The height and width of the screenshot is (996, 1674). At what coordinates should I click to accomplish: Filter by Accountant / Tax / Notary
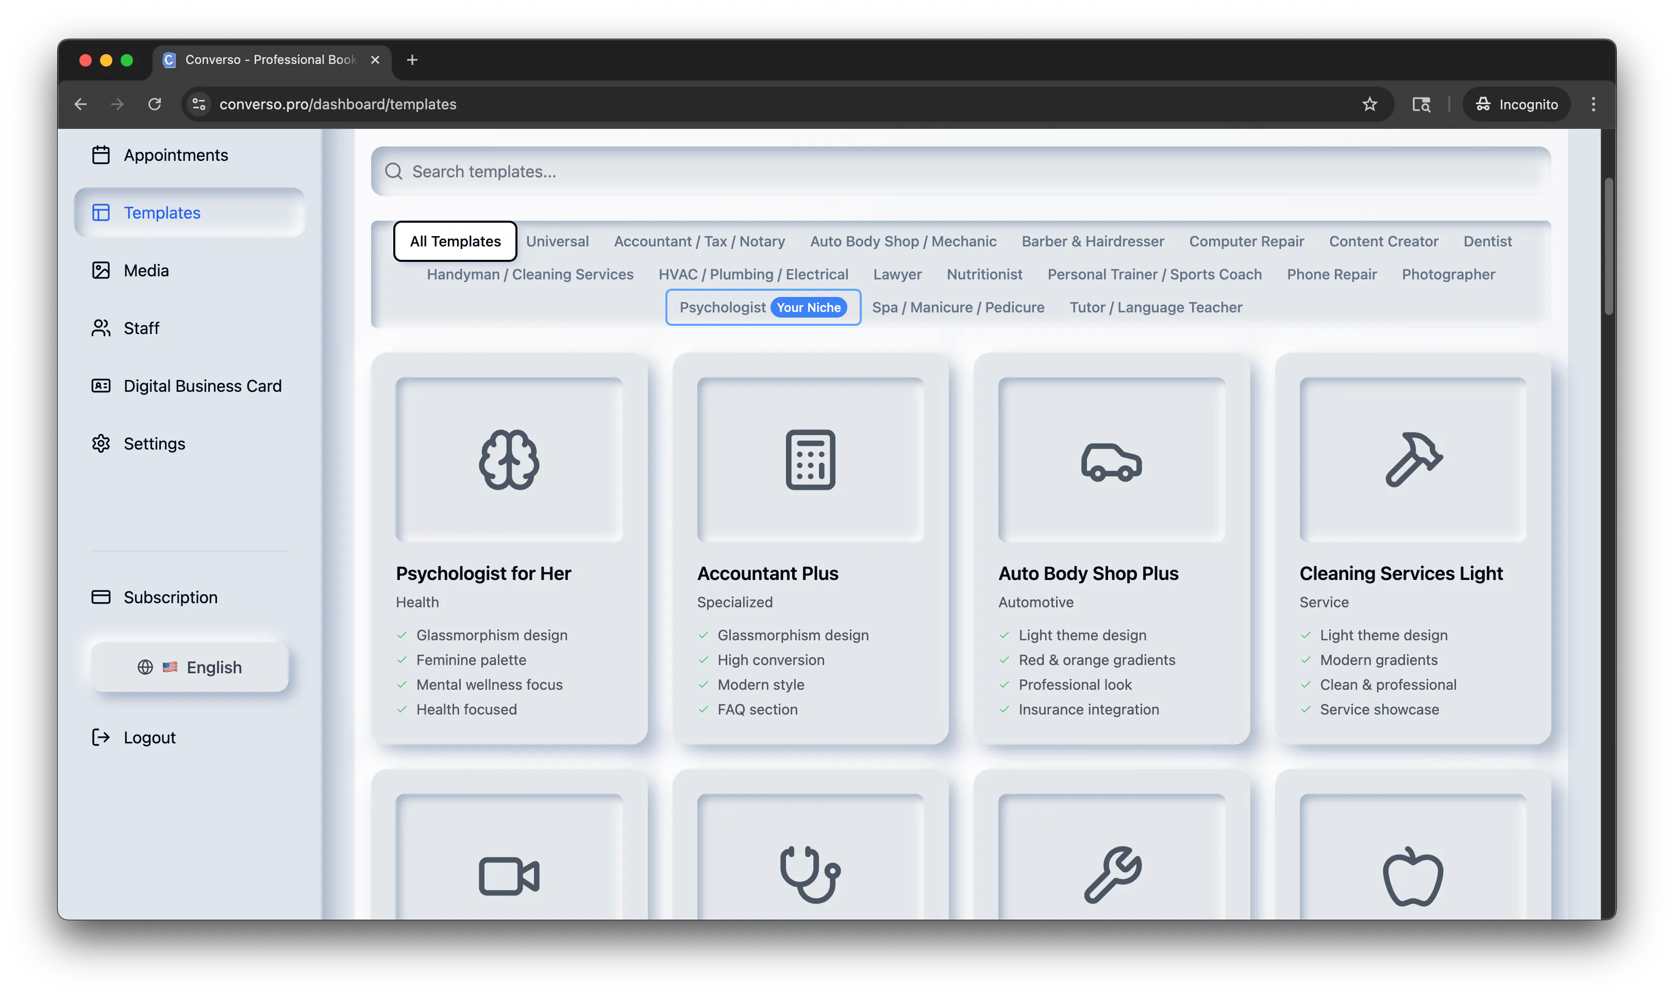(699, 241)
